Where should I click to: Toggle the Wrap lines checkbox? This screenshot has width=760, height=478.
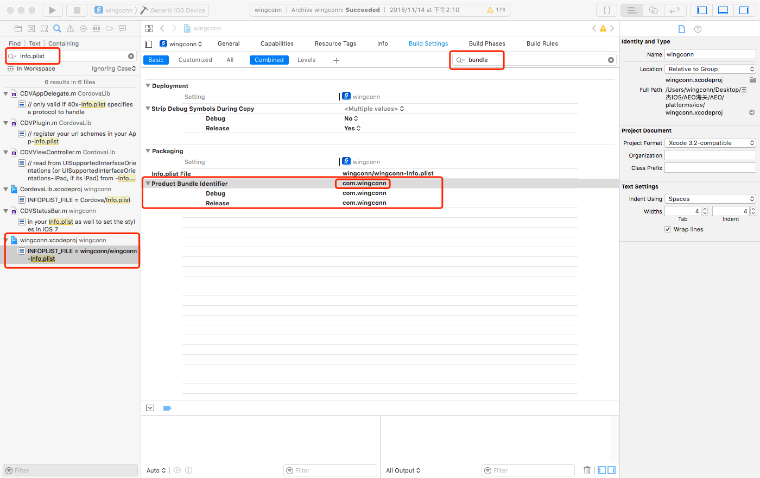(668, 229)
